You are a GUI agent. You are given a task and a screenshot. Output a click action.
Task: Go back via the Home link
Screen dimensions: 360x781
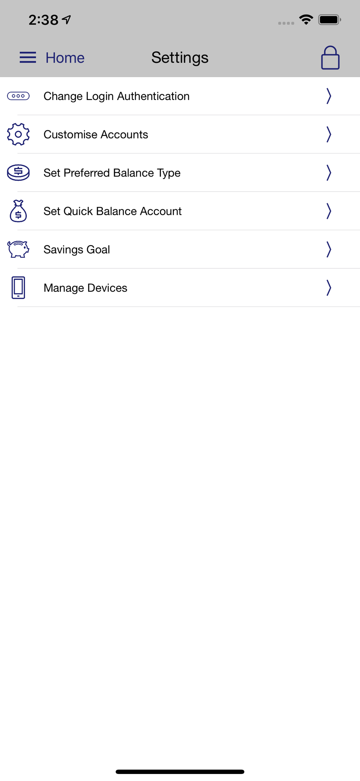(65, 58)
